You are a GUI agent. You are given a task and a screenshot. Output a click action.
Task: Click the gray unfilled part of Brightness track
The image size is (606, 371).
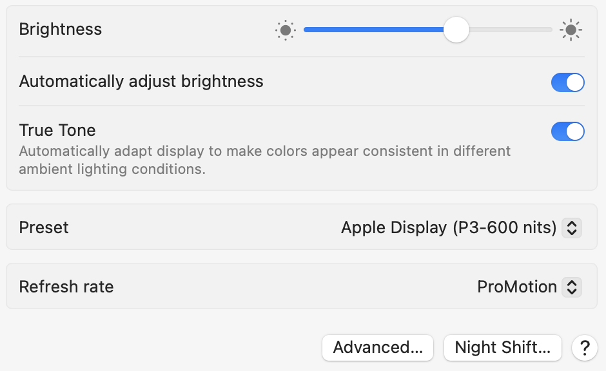point(511,30)
